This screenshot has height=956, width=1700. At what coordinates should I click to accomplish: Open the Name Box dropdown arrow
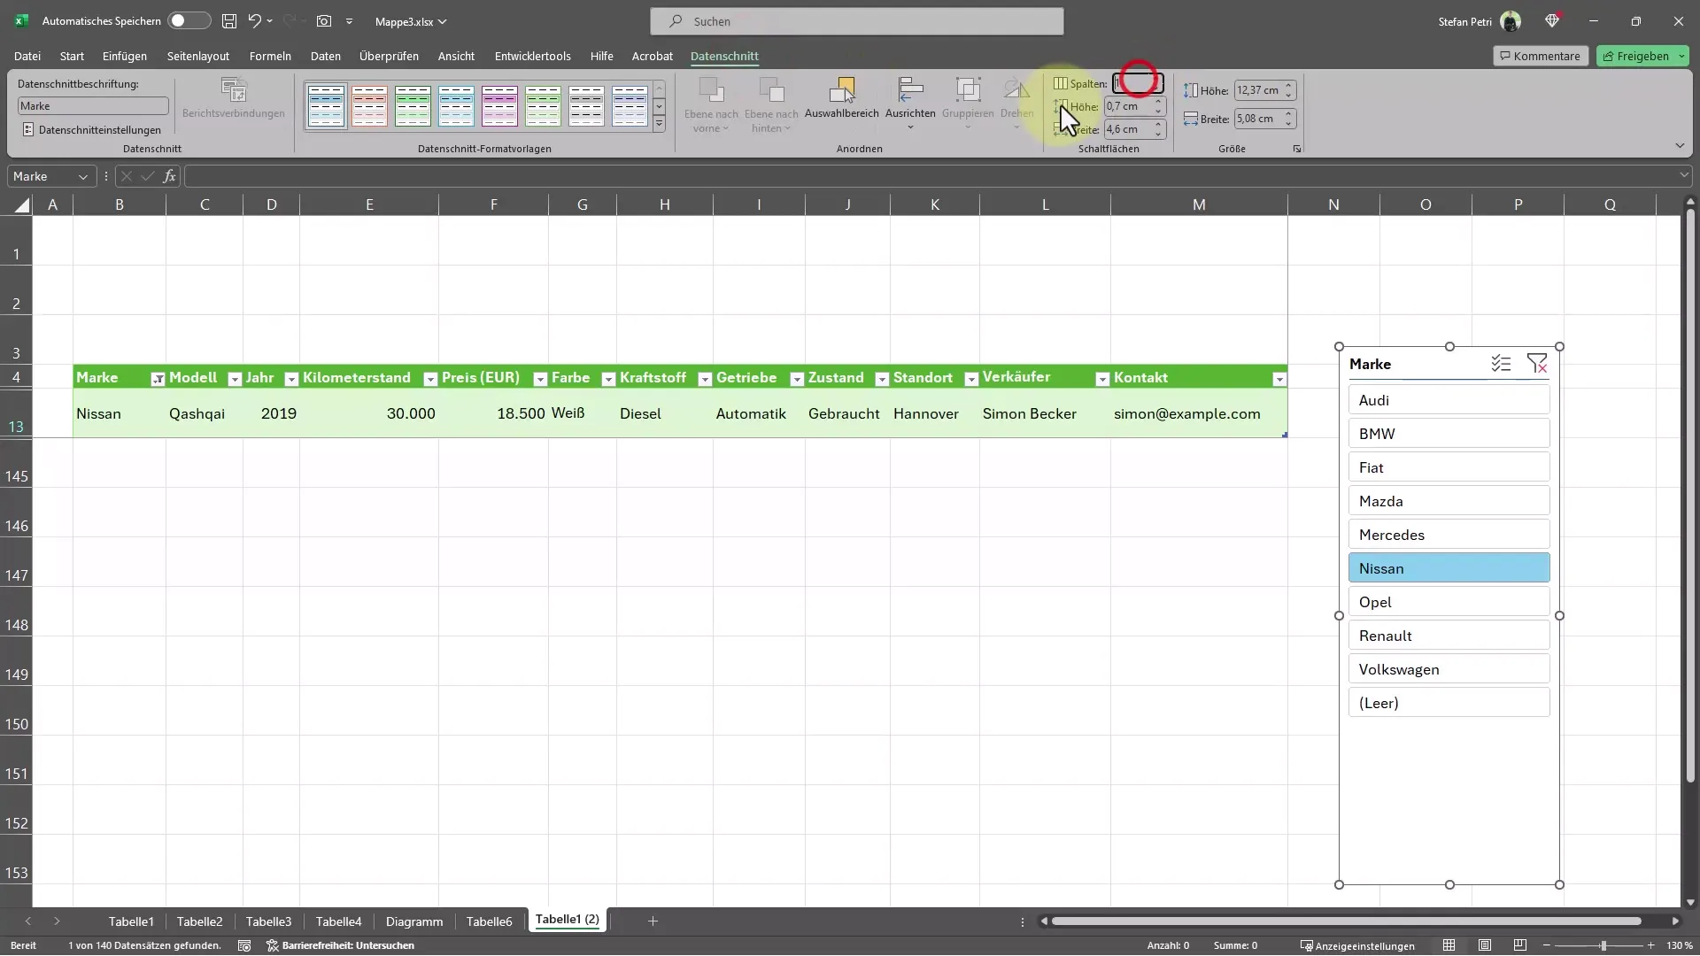click(x=83, y=177)
